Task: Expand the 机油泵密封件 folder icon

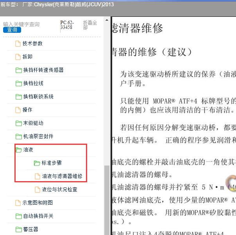Action: click(x=18, y=137)
